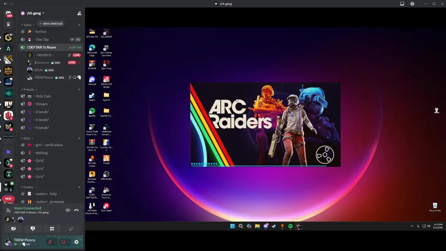Open Discord help question mark

[413, 4]
